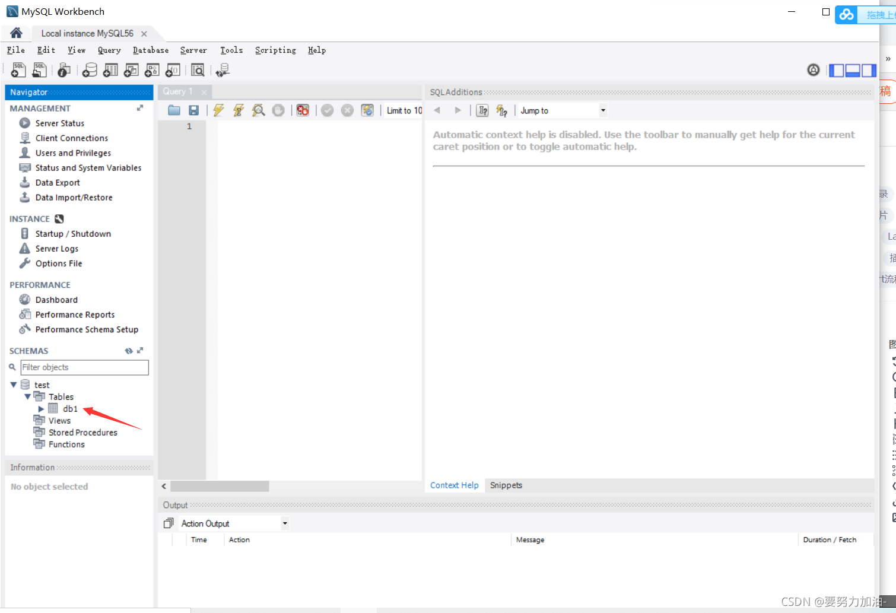The image size is (896, 613).
Task: Switch to the Snippets tab
Action: [x=506, y=485]
